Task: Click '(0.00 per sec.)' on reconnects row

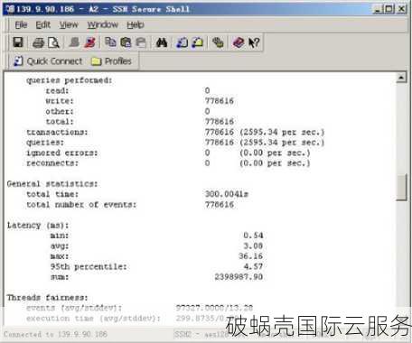Action: pos(275,163)
